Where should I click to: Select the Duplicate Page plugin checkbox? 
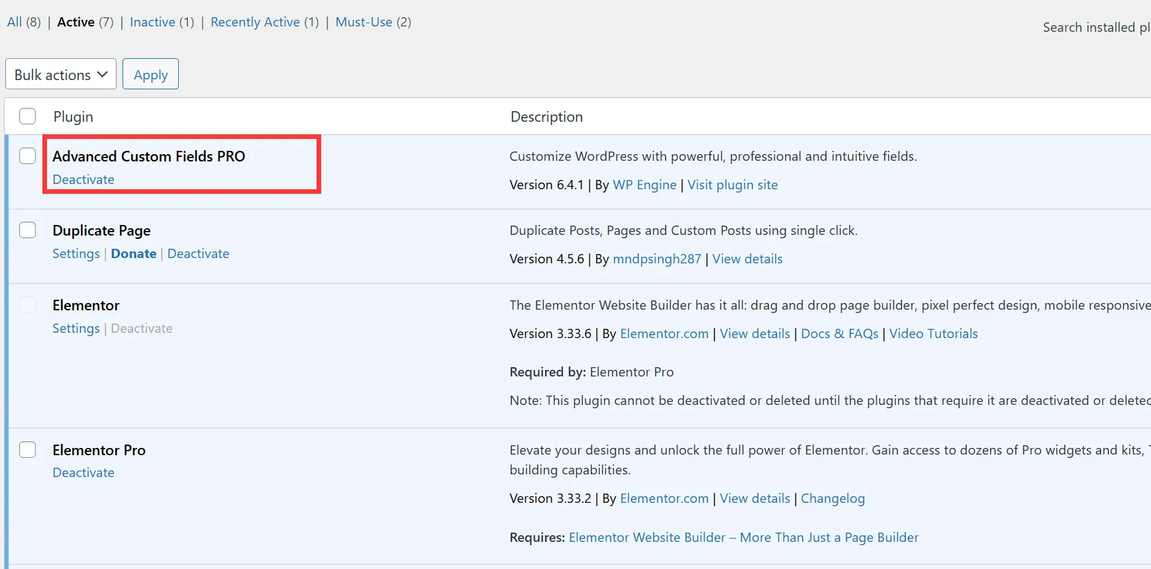[x=27, y=230]
